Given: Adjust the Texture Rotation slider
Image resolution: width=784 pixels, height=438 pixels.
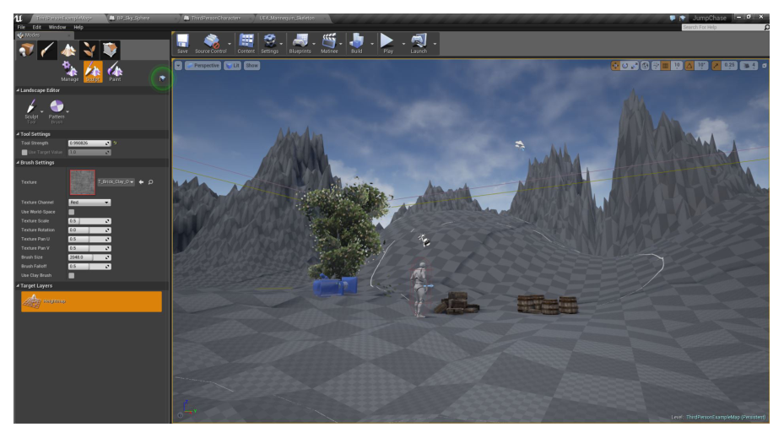Looking at the screenshot, I should pyautogui.click(x=89, y=230).
